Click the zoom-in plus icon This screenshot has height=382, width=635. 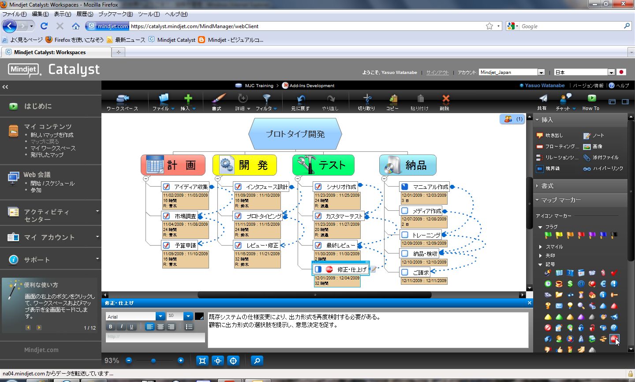pos(181,360)
